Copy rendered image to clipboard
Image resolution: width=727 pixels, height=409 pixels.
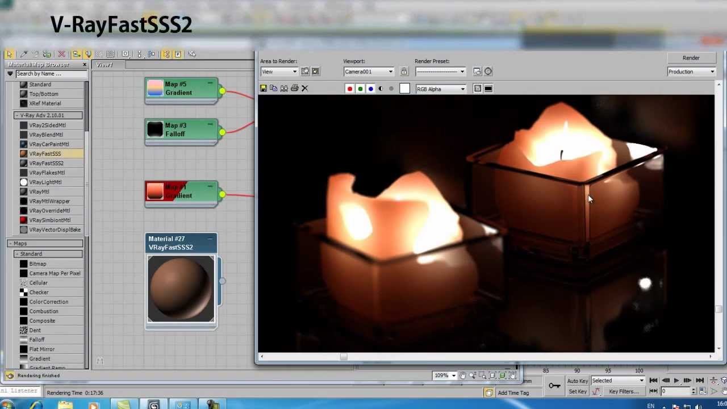point(274,89)
